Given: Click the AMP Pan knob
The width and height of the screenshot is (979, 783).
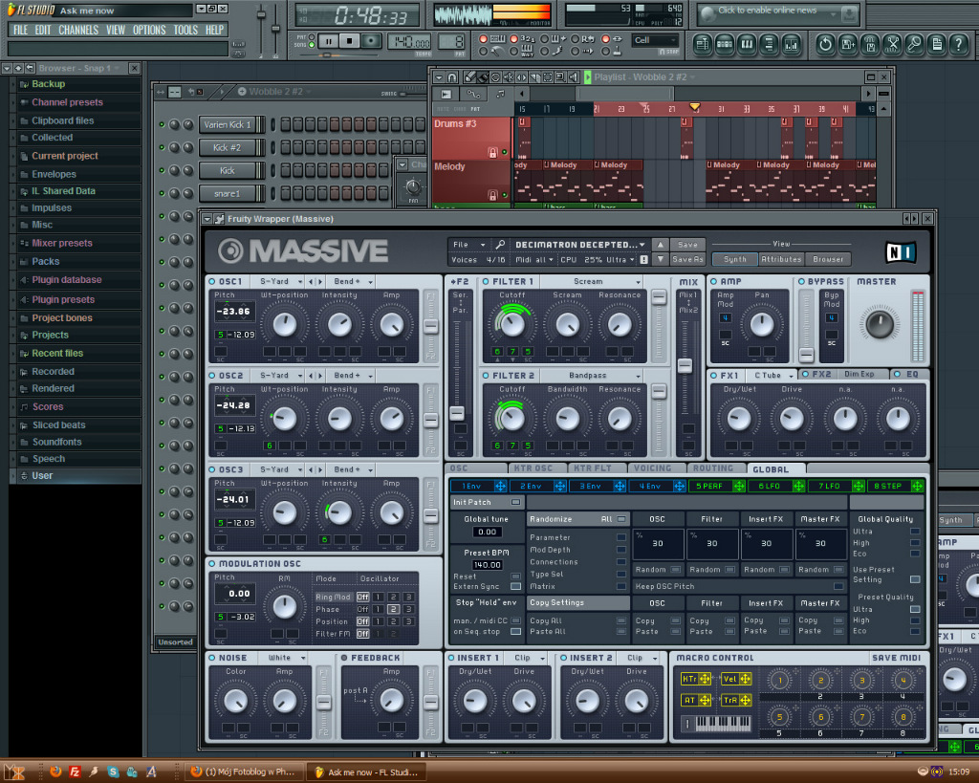Looking at the screenshot, I should click(x=762, y=324).
